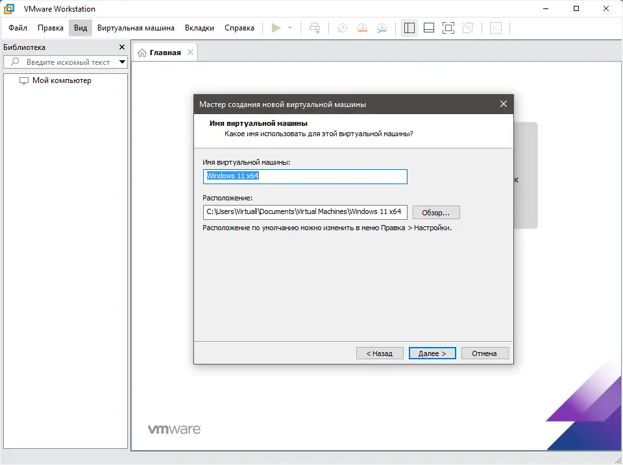Toggle the thumbnail bar view icon

click(429, 28)
